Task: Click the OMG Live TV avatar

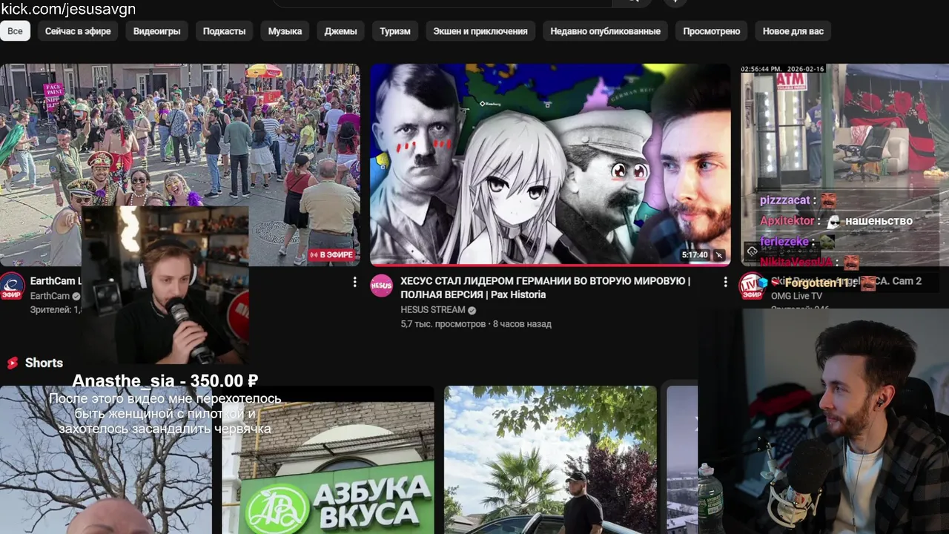Action: [x=752, y=286]
